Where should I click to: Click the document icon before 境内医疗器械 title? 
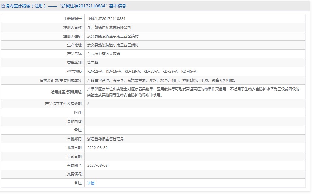[x=3, y=6]
